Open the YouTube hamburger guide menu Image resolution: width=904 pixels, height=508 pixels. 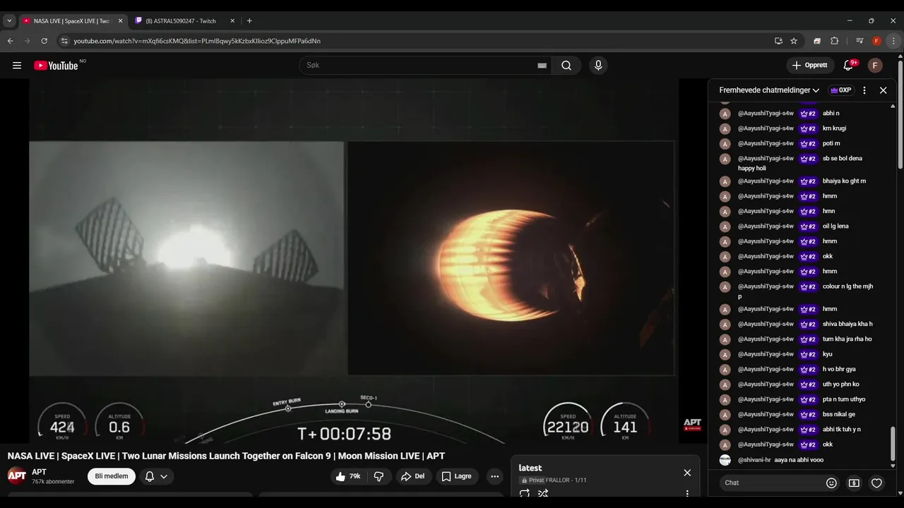(17, 66)
